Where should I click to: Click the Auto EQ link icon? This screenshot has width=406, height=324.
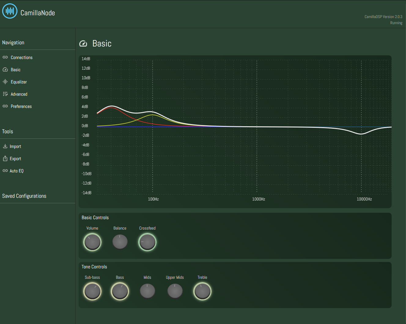click(x=5, y=171)
